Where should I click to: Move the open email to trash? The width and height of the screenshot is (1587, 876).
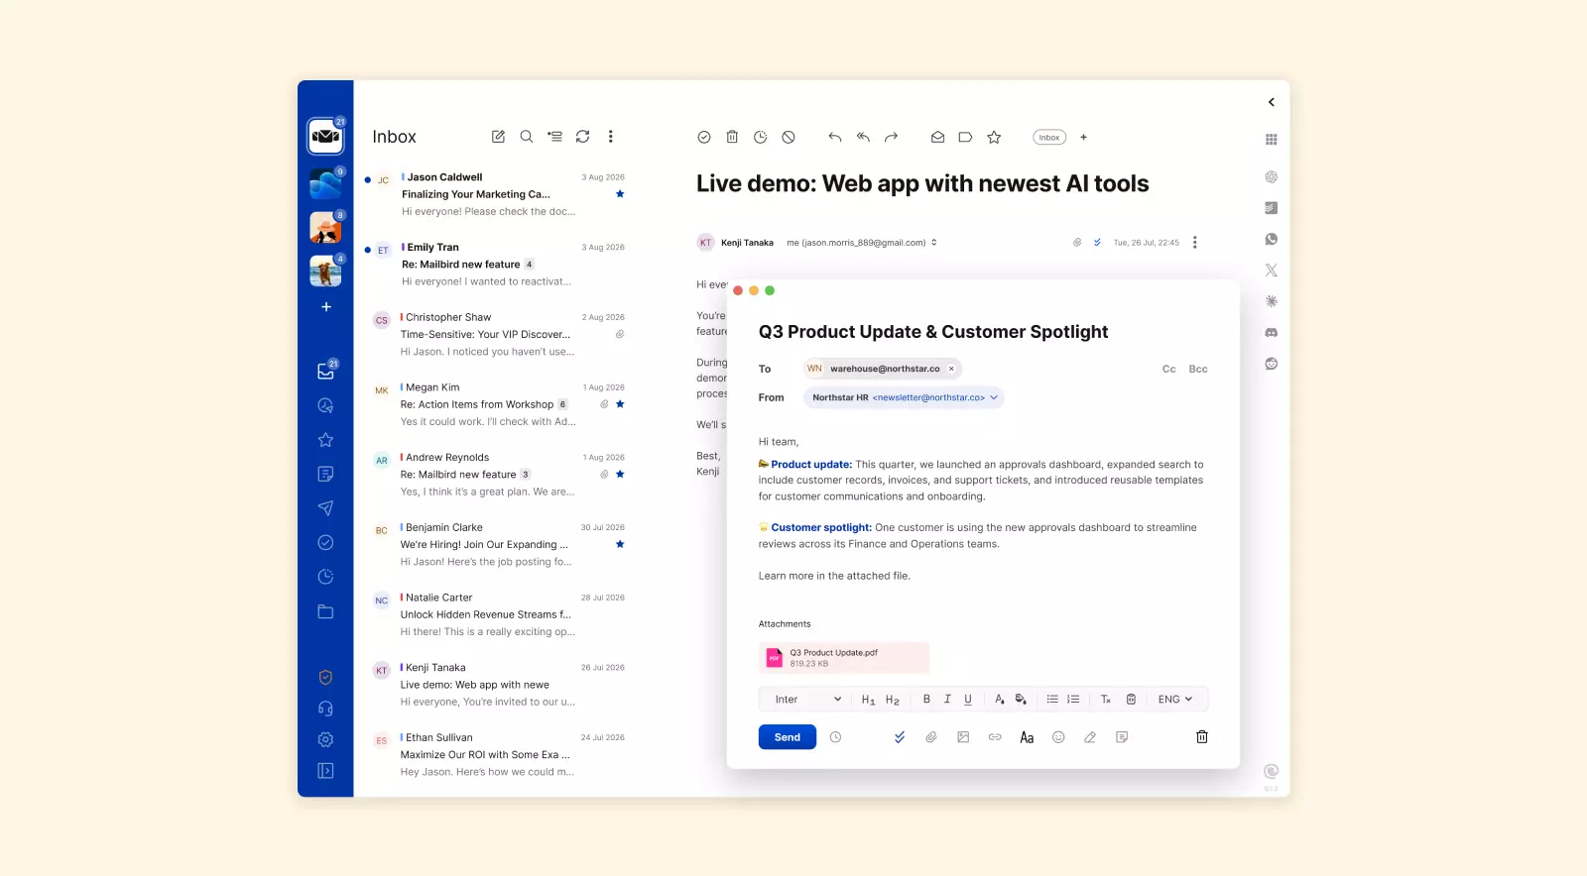click(732, 137)
